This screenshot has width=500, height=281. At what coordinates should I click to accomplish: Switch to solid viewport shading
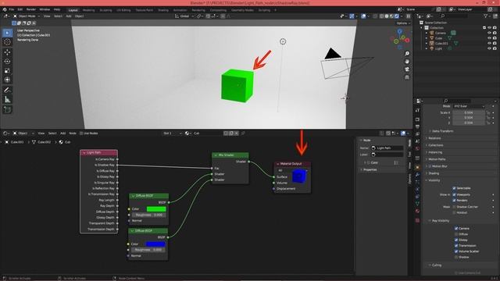point(387,16)
